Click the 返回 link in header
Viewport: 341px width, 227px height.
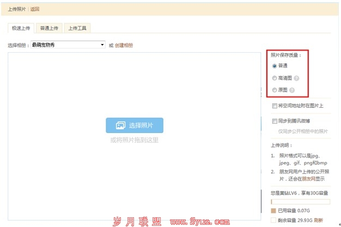[35, 9]
